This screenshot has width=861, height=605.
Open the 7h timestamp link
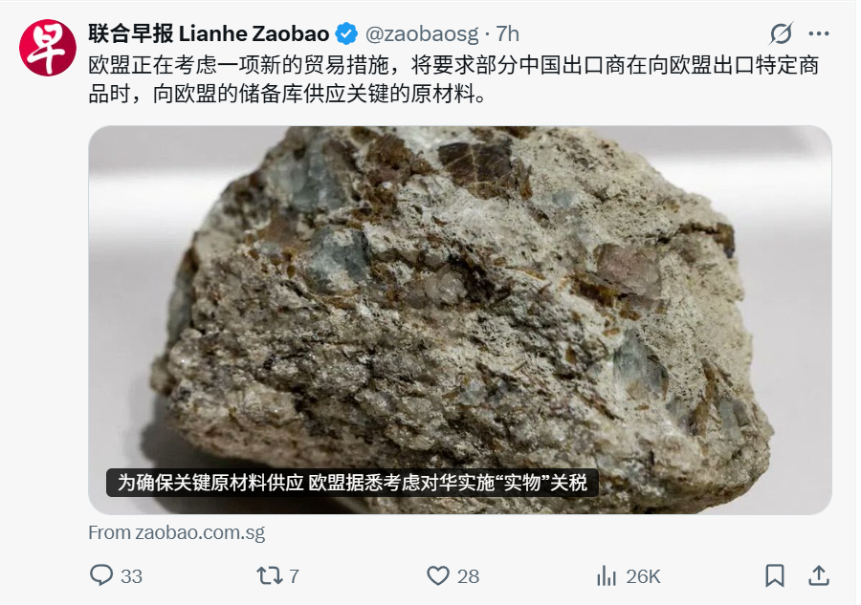(507, 34)
